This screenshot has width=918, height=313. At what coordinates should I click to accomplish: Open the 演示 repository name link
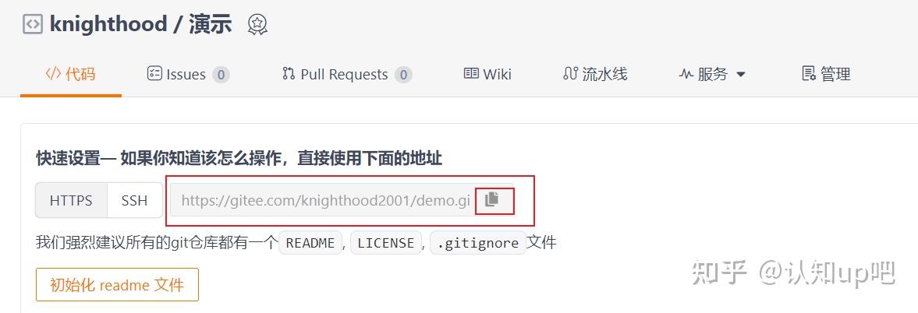tap(210, 25)
